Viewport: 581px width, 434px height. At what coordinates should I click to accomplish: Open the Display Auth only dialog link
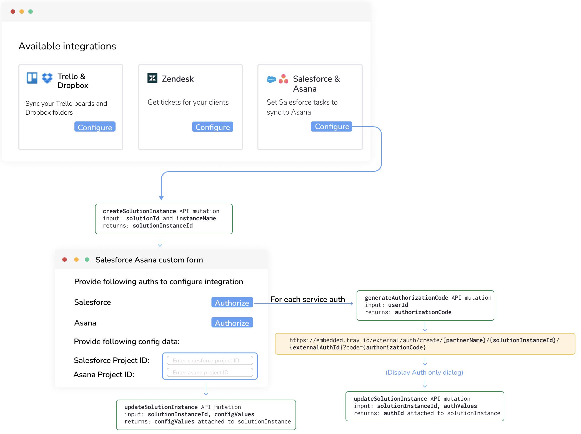[424, 372]
